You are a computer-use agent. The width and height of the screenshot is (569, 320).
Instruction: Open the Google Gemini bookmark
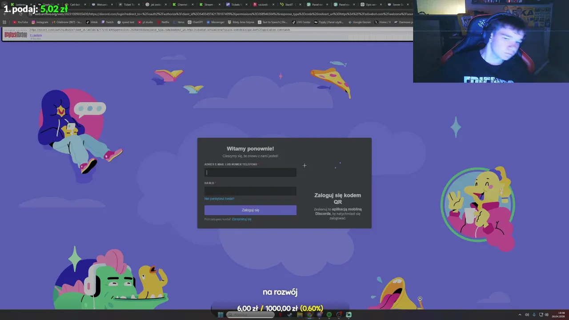tap(360, 22)
